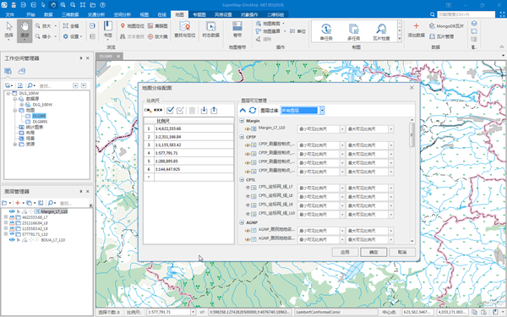Click the magnifier (放大镜) tool
The image size is (507, 317).
[158, 36]
